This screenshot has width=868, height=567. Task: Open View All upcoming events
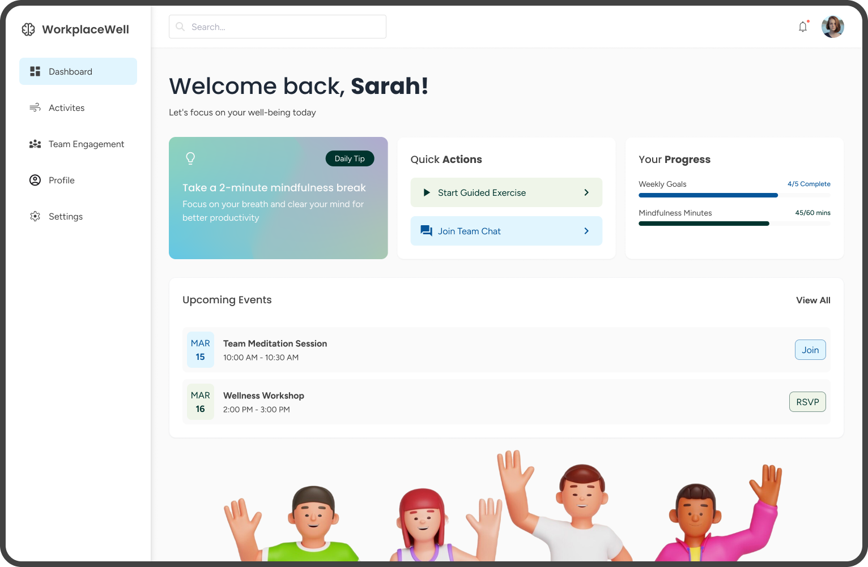coord(812,300)
